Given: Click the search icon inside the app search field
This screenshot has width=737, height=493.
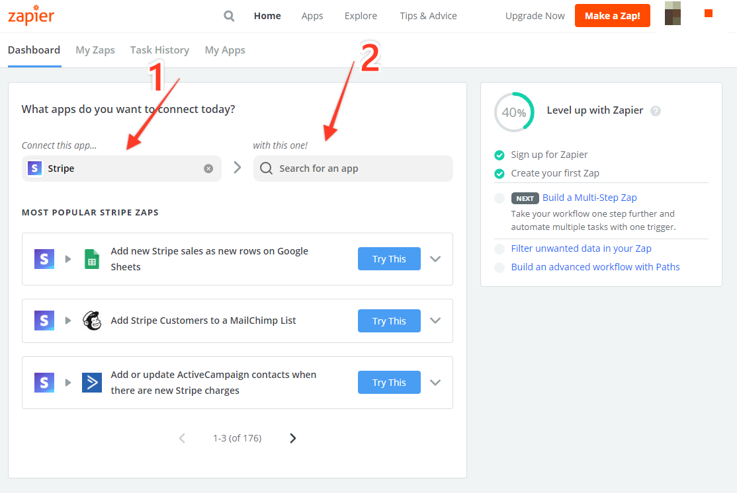Looking at the screenshot, I should coord(266,169).
